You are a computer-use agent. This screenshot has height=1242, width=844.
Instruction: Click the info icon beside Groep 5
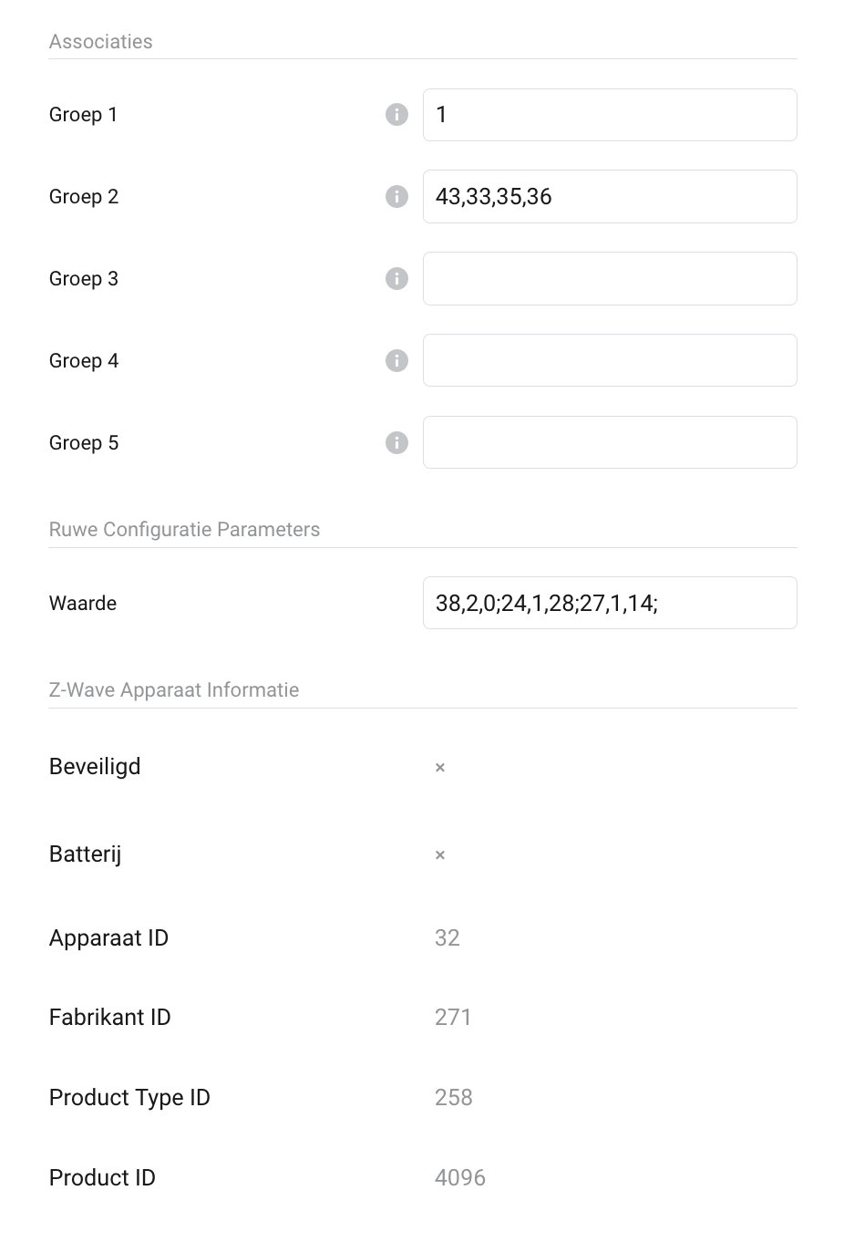coord(396,443)
